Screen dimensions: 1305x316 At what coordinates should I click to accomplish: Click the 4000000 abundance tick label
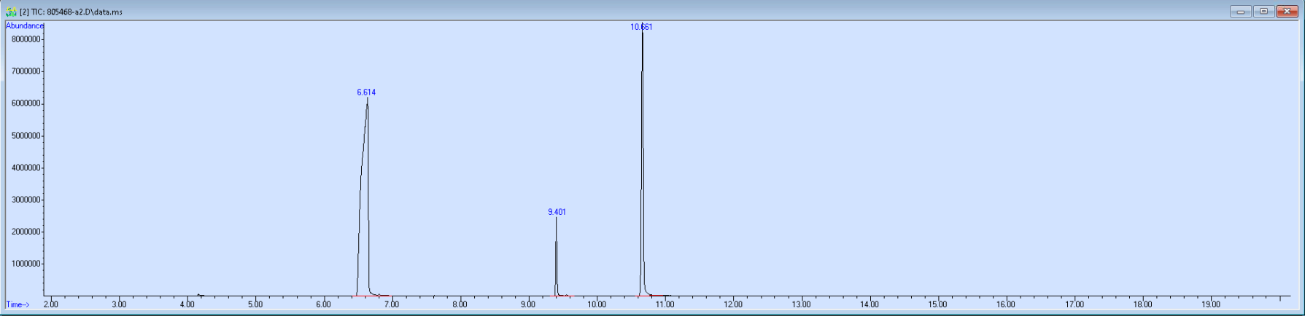click(26, 167)
